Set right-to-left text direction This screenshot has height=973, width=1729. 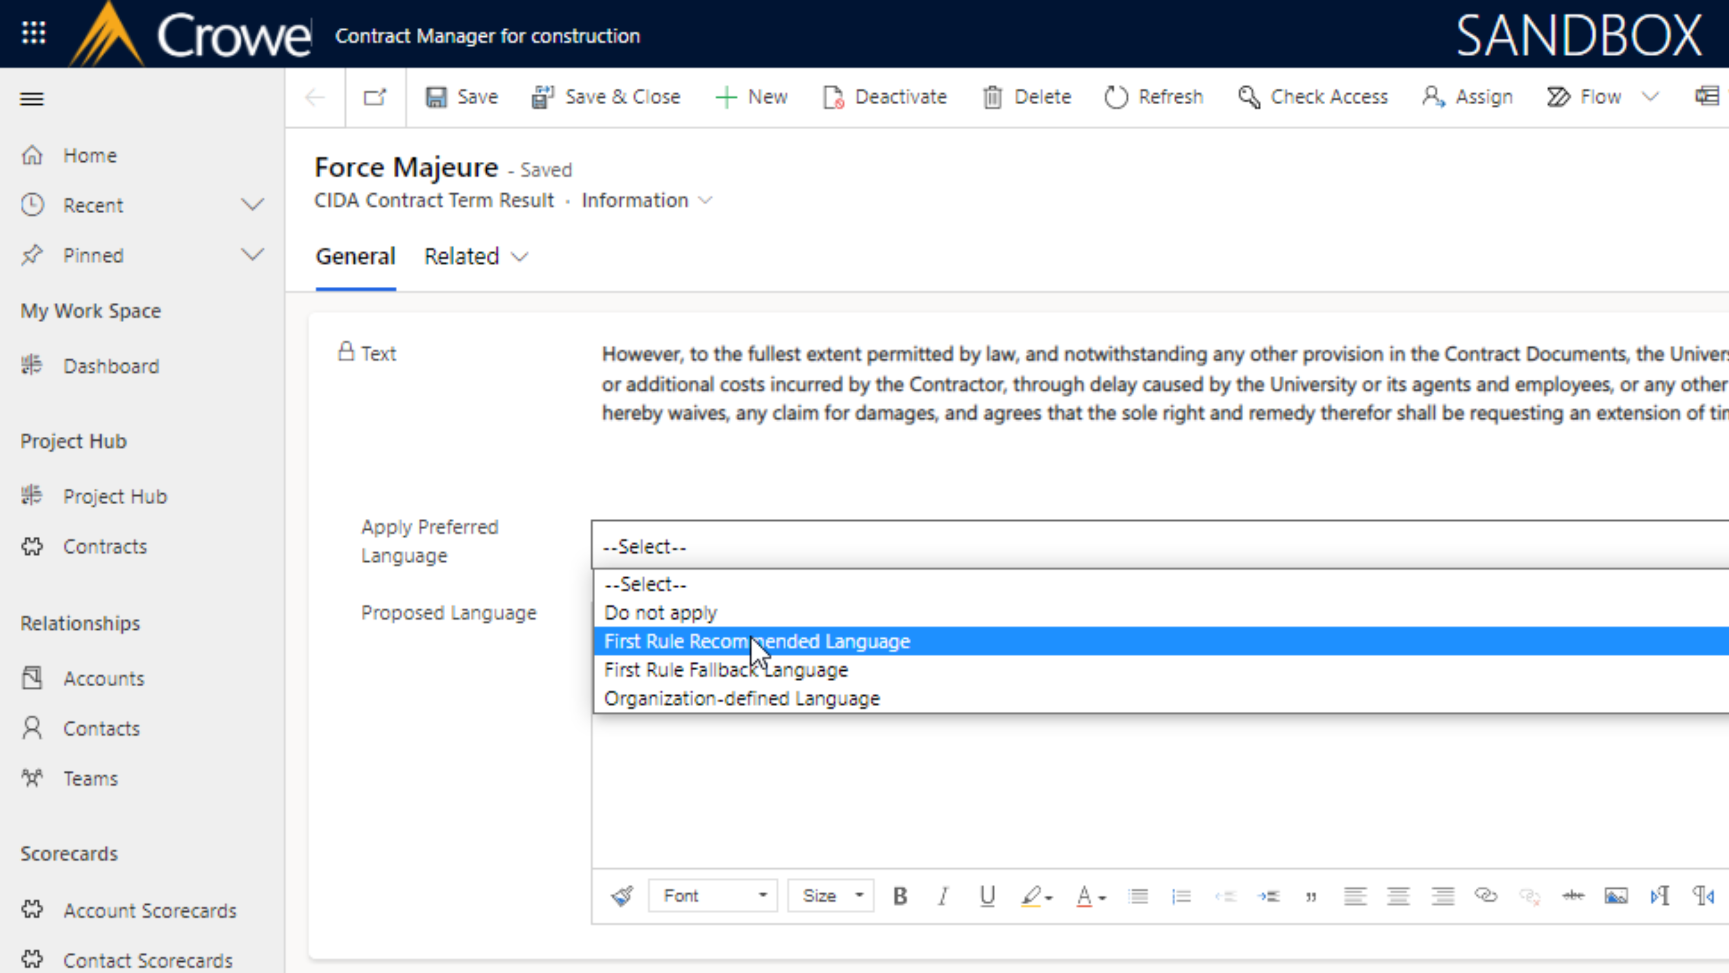(1703, 895)
